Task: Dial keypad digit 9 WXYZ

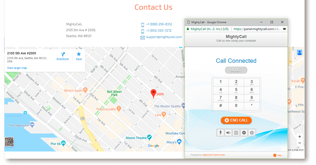Action: pyautogui.click(x=252, y=98)
